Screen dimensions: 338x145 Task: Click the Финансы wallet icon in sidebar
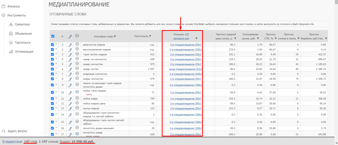click(x=4, y=6)
